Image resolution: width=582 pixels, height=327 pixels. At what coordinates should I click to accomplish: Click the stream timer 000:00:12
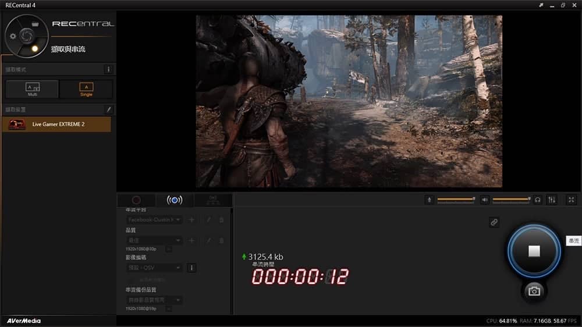(x=300, y=277)
